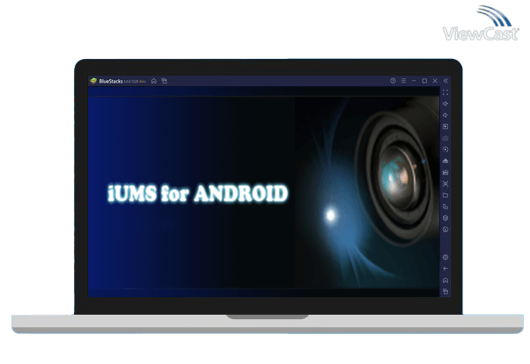Toggle the hexagon Eco mode icon

(x=445, y=218)
